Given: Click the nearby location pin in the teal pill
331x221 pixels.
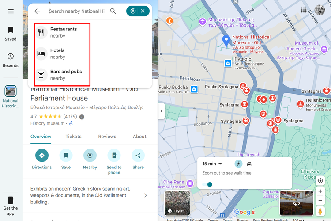Looking at the screenshot, I should tap(133, 11).
